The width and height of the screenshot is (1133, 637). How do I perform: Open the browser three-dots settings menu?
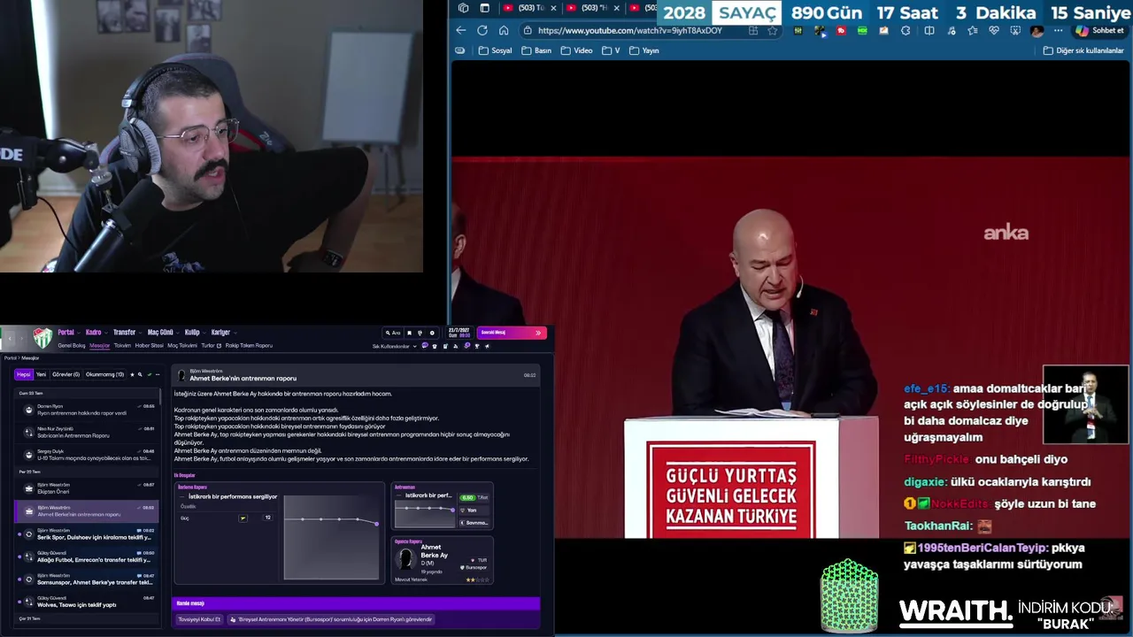(x=1058, y=31)
